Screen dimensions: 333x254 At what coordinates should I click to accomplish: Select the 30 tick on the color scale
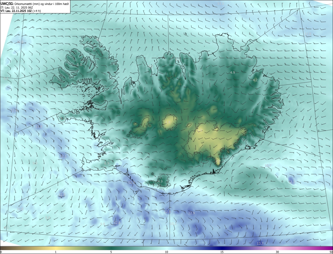[277, 252]
